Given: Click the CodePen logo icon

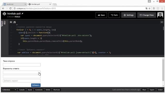Looking at the screenshot, I should coord(4,14).
